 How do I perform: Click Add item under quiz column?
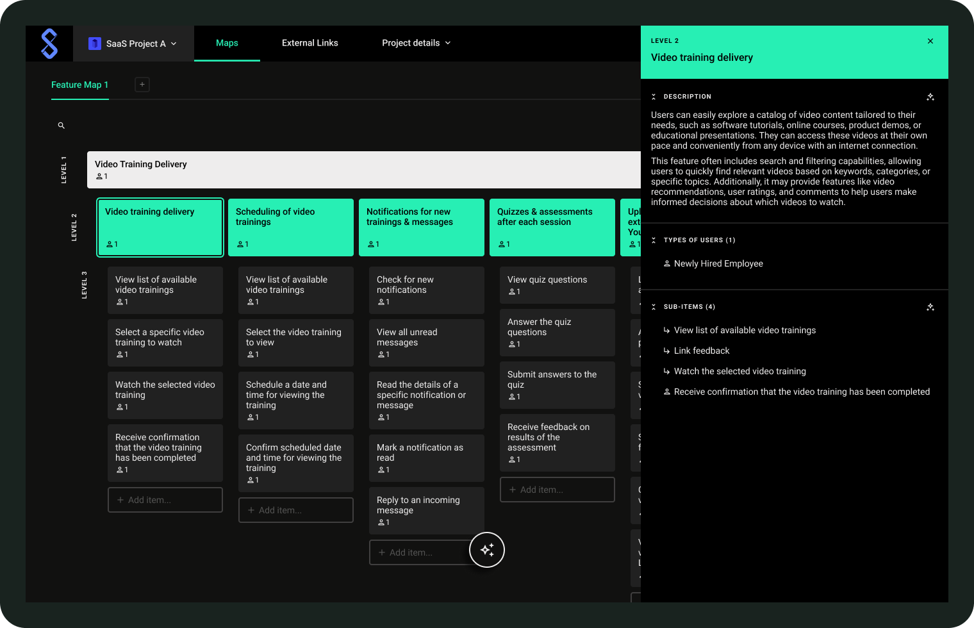(557, 490)
